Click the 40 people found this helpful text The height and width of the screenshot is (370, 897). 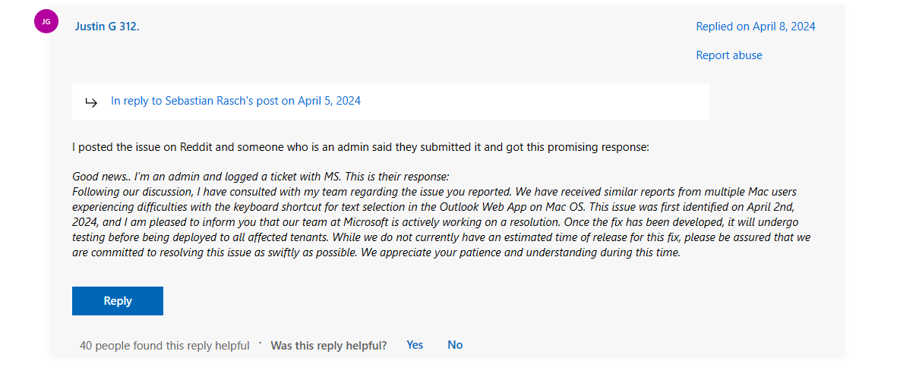(x=165, y=346)
